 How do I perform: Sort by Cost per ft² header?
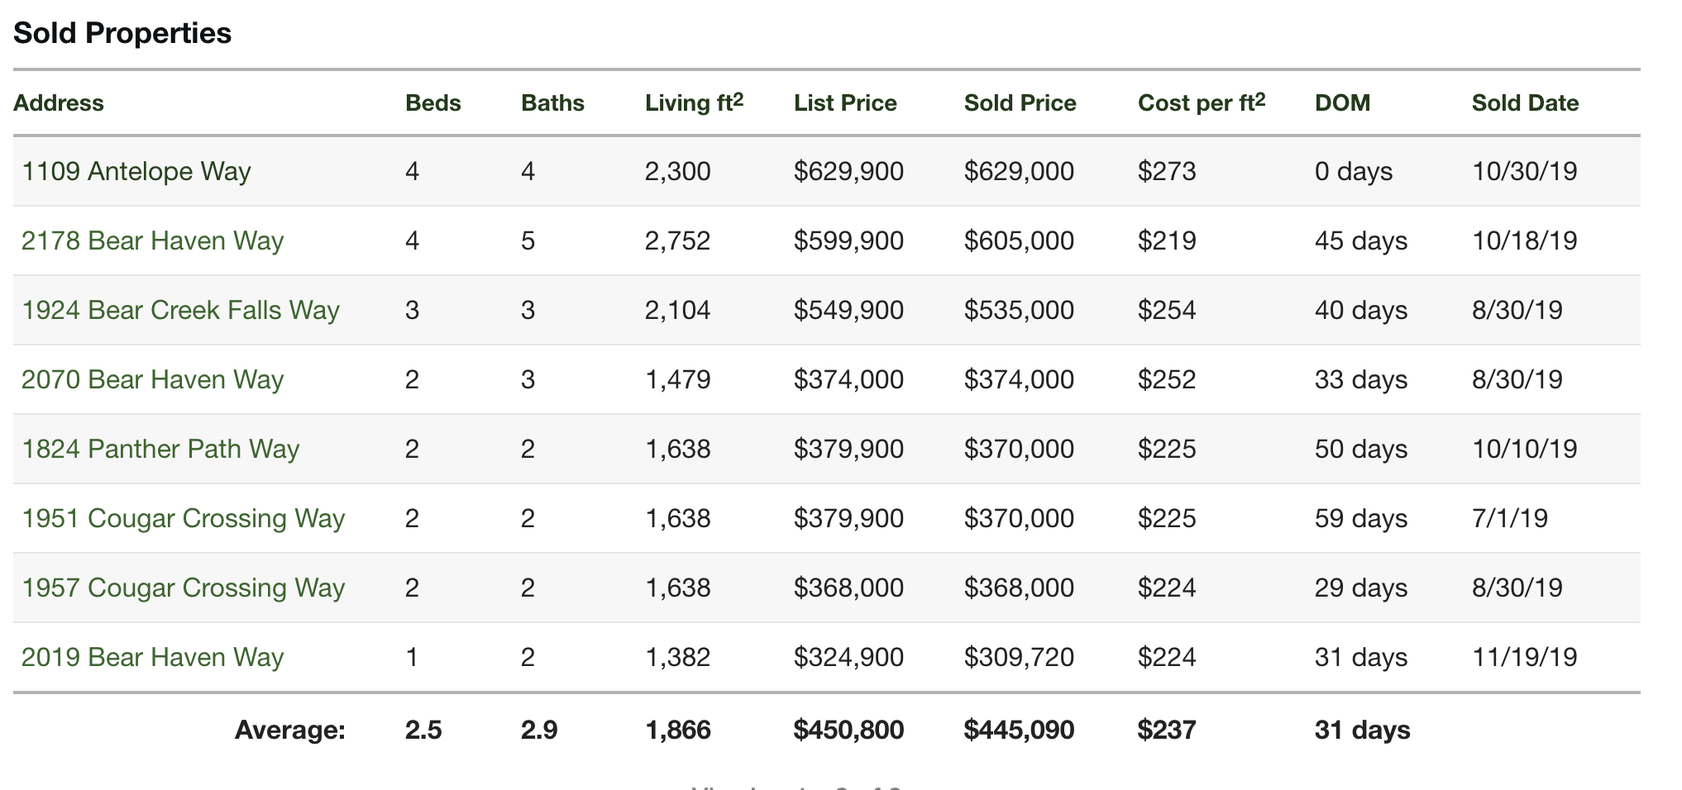[1202, 102]
